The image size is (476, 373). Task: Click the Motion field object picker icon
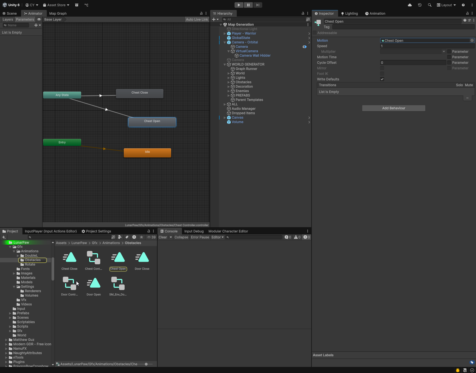pos(472,40)
